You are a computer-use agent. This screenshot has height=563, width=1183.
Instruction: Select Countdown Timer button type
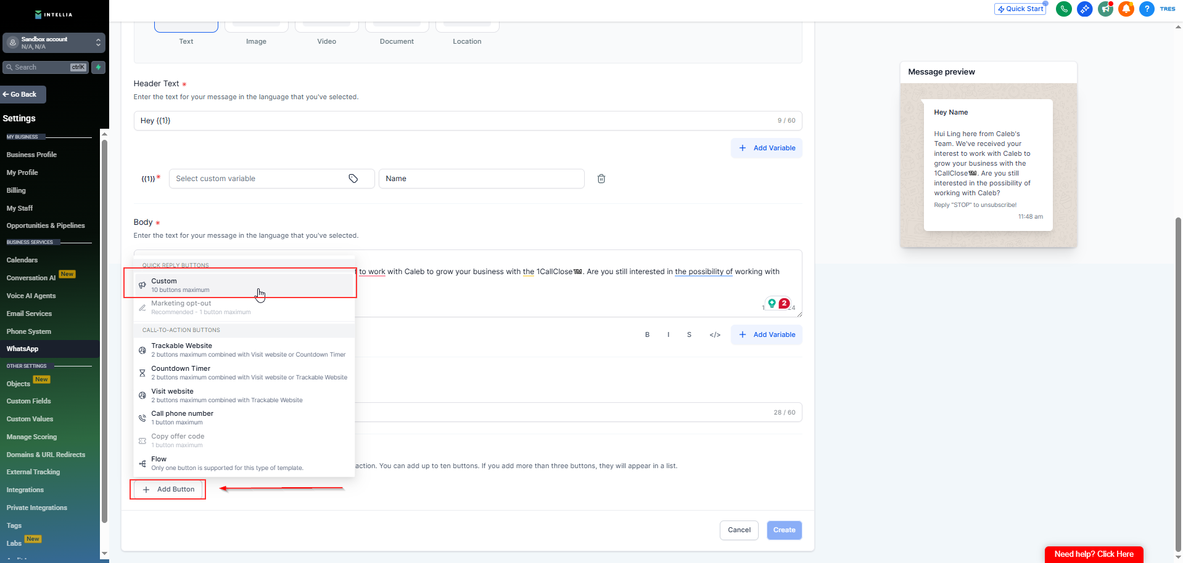244,373
